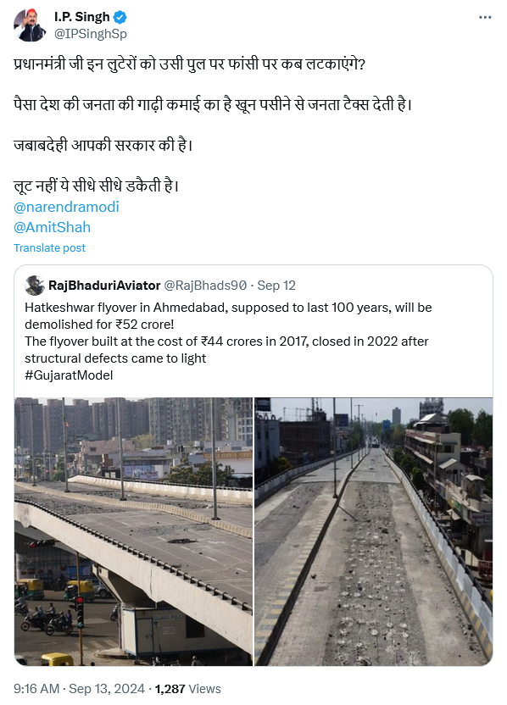Click the traffic light in left photo
Viewport: 507px width, 705px height.
click(80, 612)
